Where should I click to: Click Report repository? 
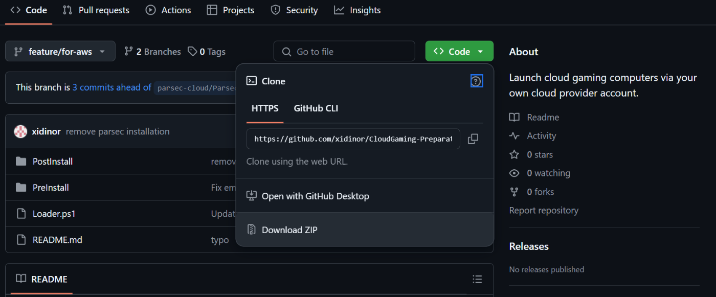(544, 210)
